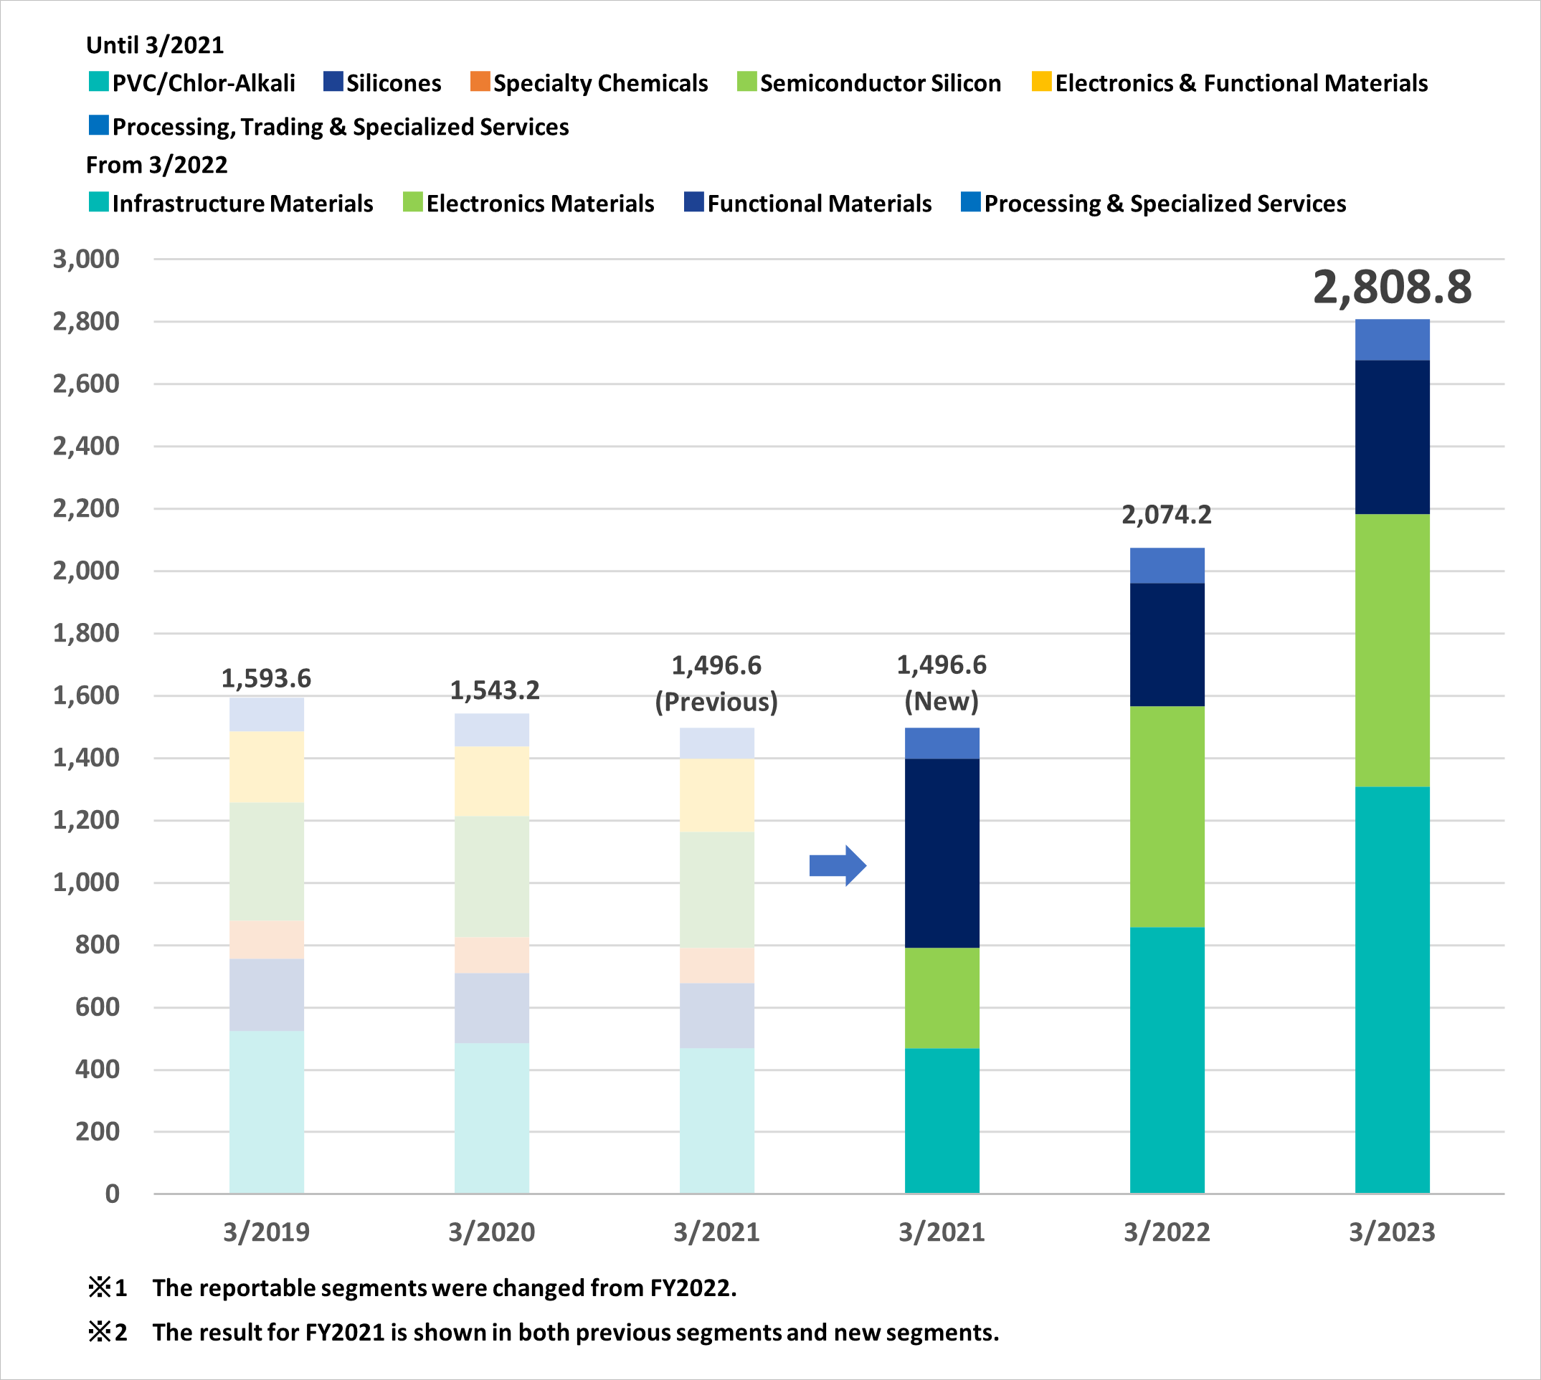Select the 'From 3/2022' legend heading
Viewport: 1541px width, 1380px height.
(156, 166)
